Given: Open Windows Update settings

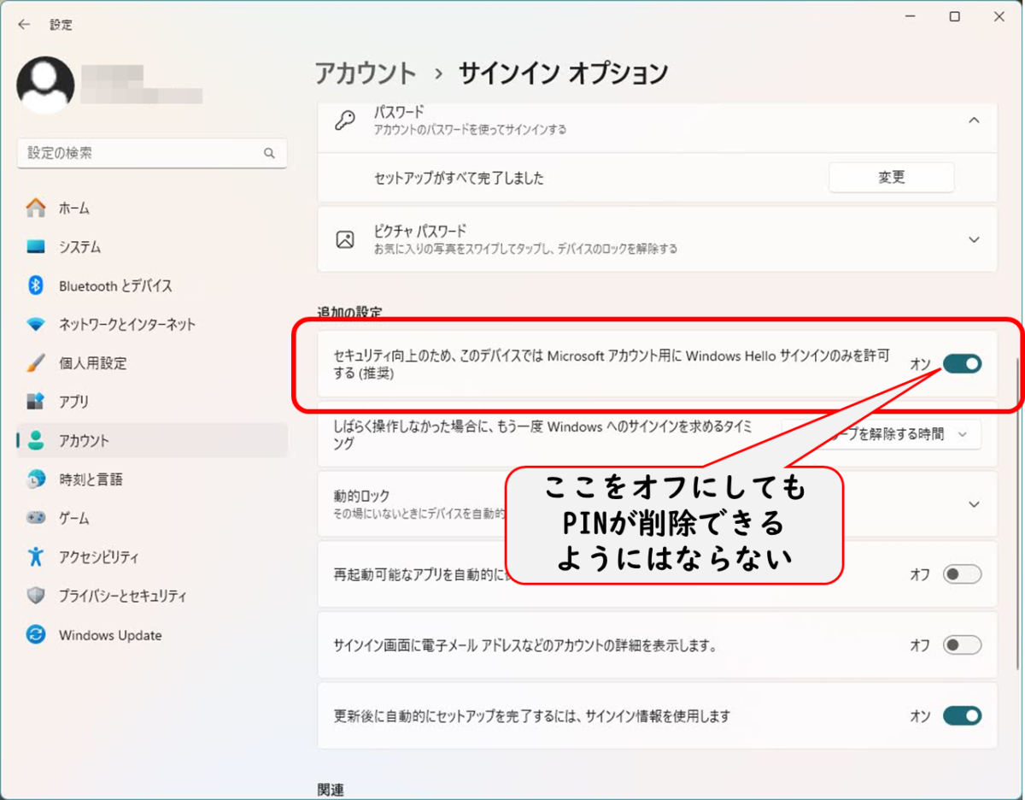Looking at the screenshot, I should [109, 635].
